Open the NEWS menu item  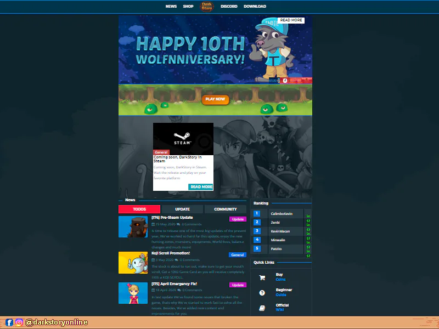[x=171, y=7]
